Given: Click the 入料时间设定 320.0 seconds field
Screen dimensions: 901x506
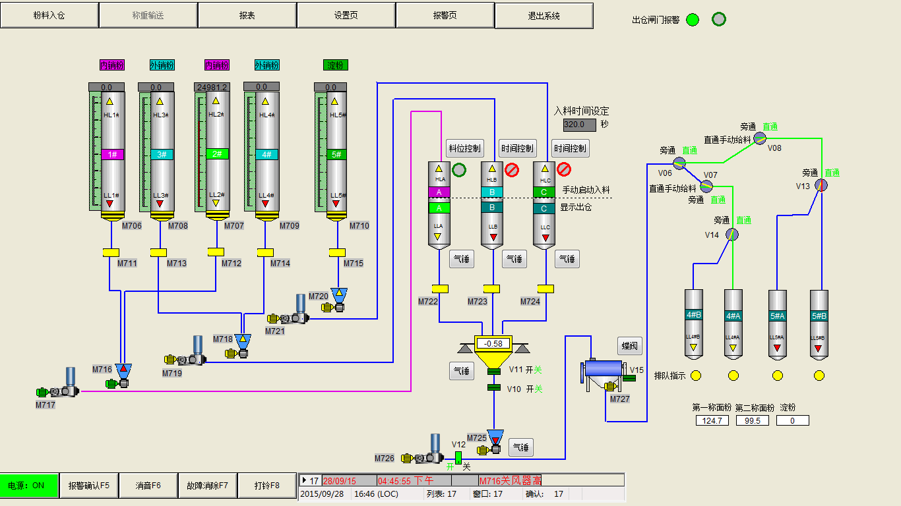Looking at the screenshot, I should tap(579, 125).
